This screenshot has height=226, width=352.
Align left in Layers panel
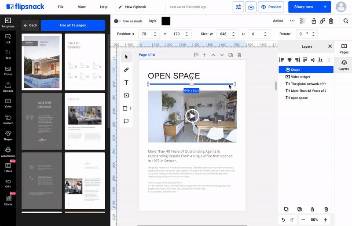(282, 60)
